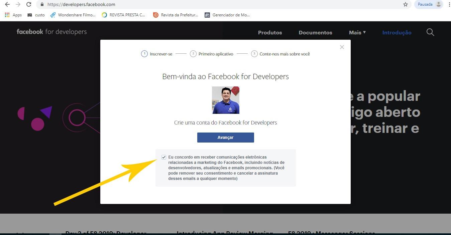This screenshot has width=451, height=235.
Task: Click the browser forward arrow
Action: pyautogui.click(x=18, y=4)
